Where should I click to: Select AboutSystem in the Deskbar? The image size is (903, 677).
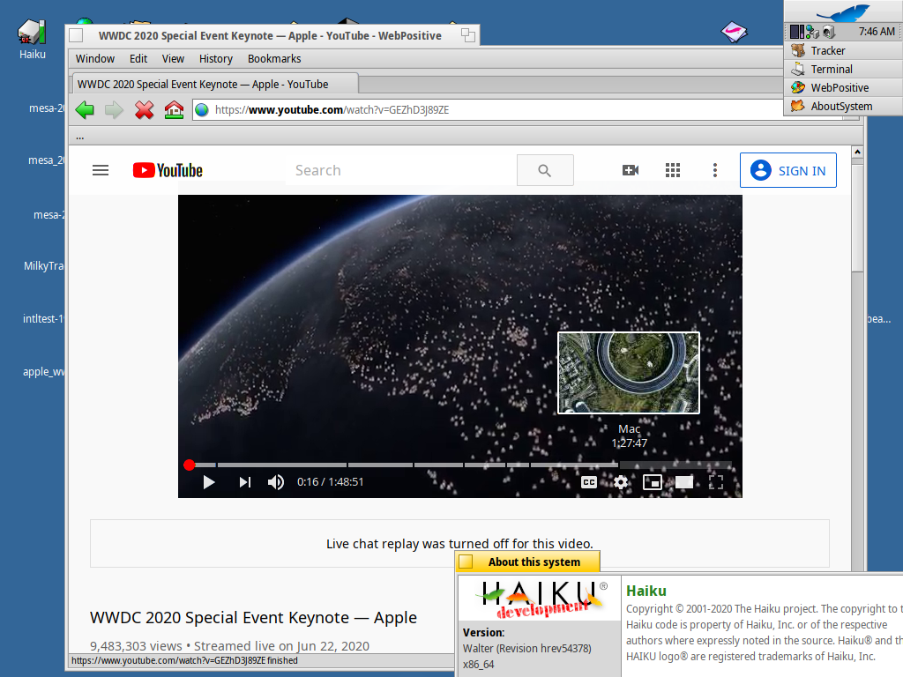(x=843, y=106)
